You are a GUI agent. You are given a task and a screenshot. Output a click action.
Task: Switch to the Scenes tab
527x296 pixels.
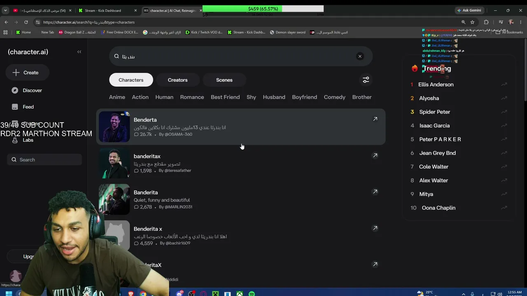tap(224, 80)
